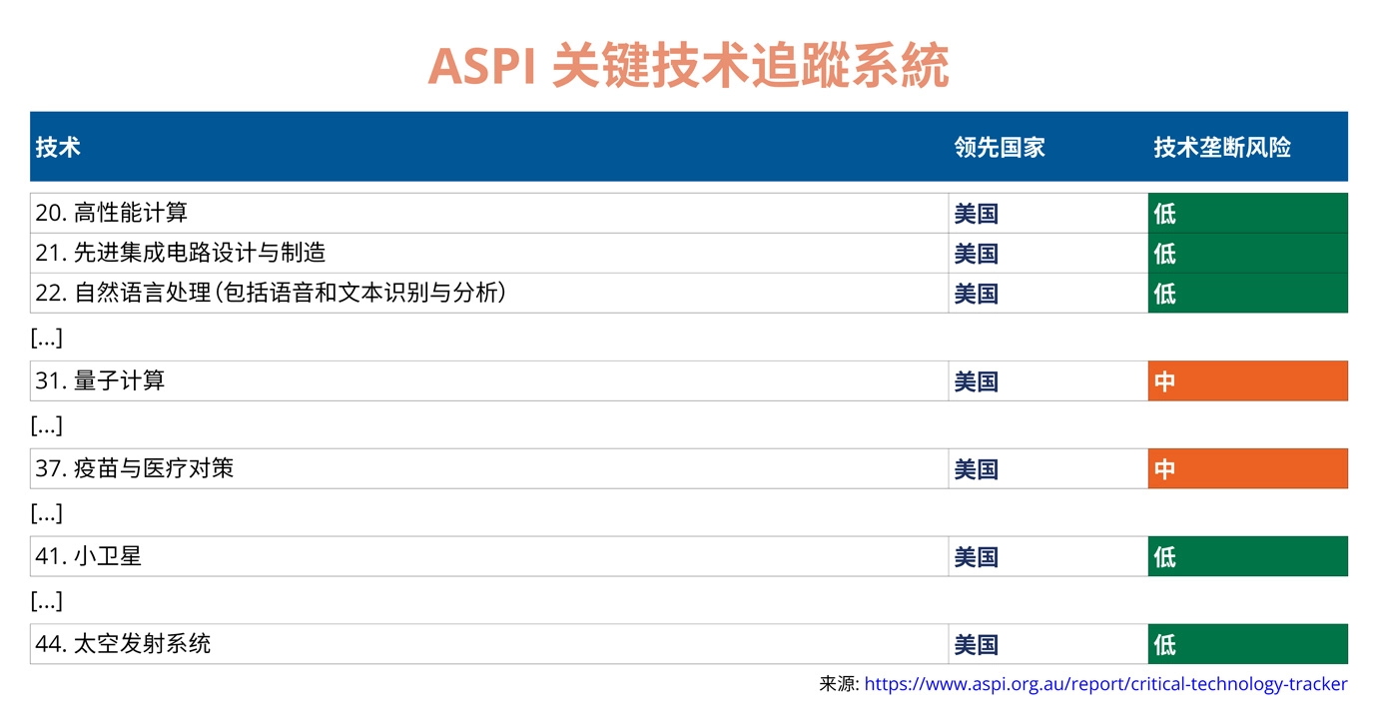
Task: Select the "31. 量子计算" cell
Action: [100, 380]
